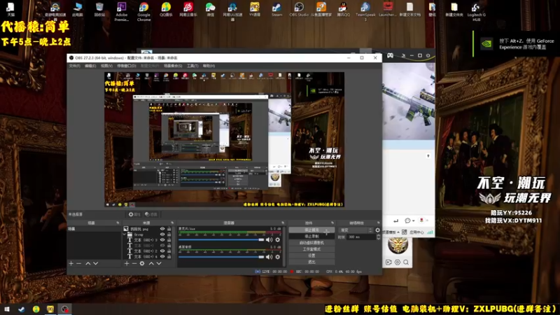The width and height of the screenshot is (560, 315).
Task: Open settings gear for desktop audio mixer
Action: pyautogui.click(x=277, y=257)
